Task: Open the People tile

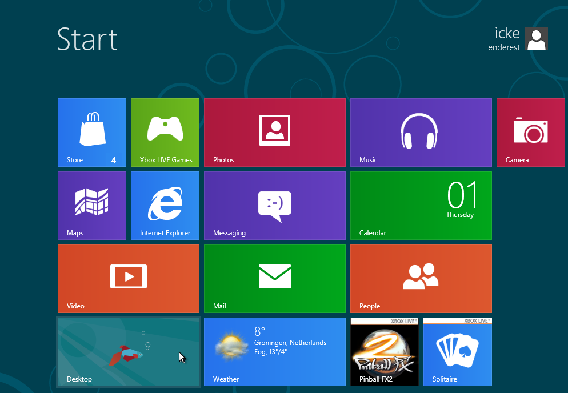Action: tap(421, 278)
